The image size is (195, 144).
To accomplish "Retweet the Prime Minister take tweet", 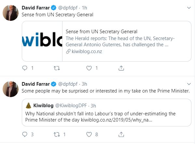I will [x=57, y=135].
